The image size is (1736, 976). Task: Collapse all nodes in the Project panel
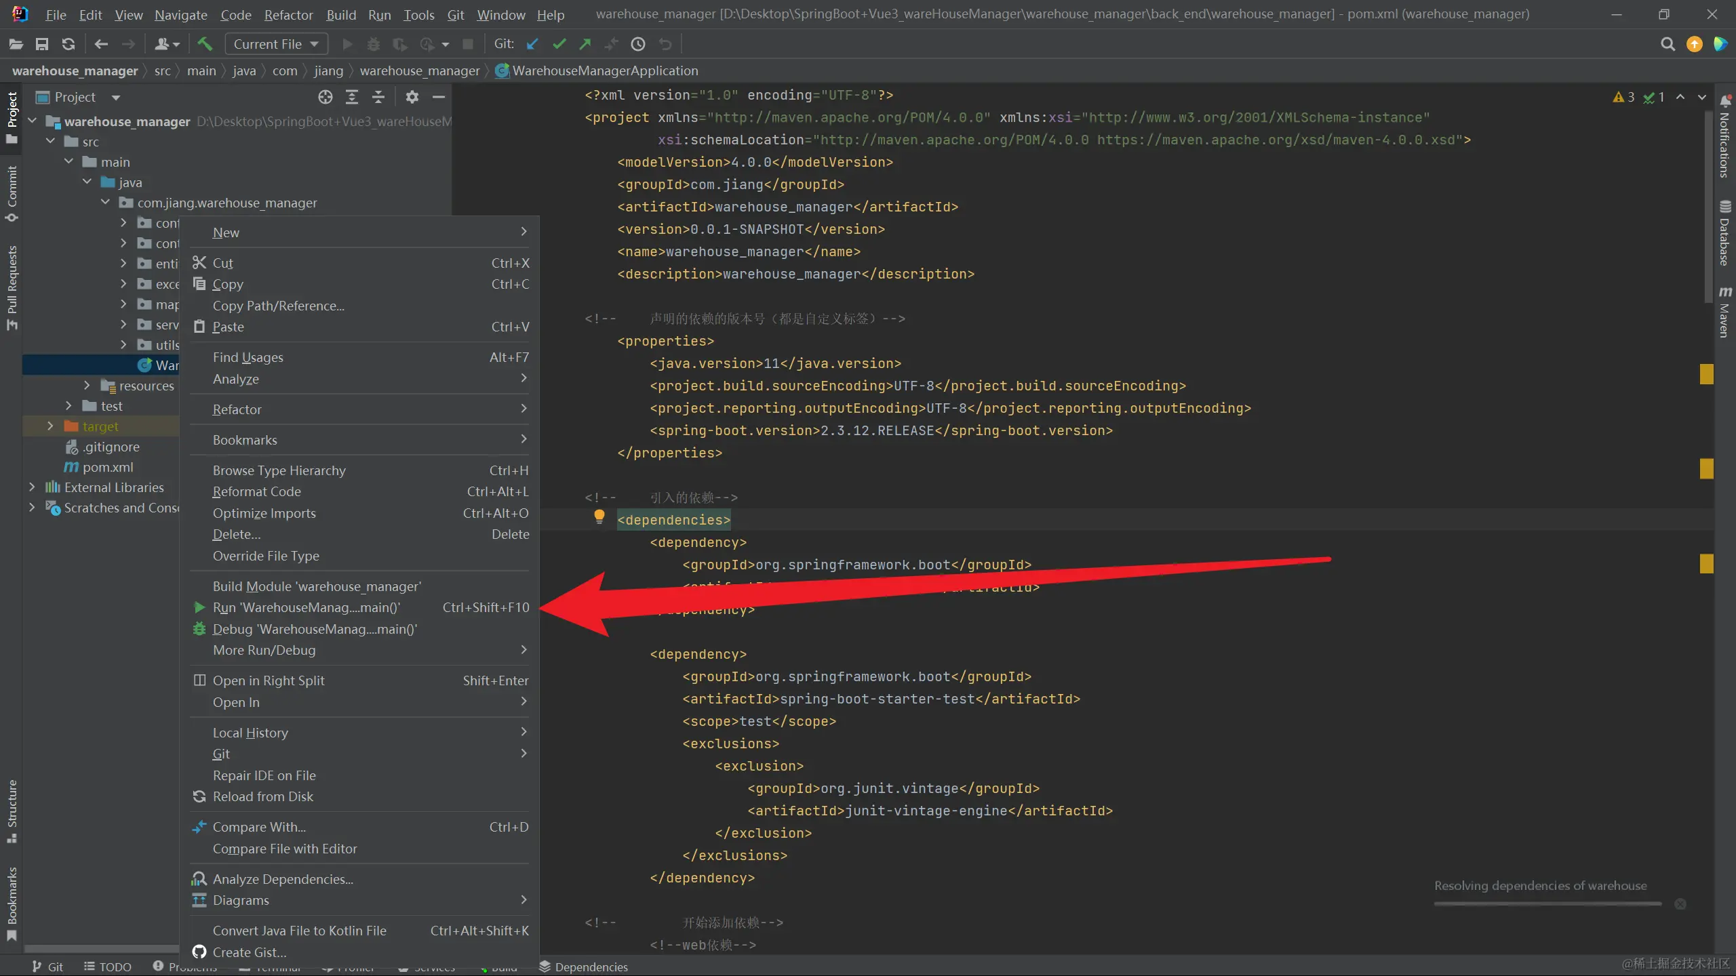[x=378, y=97]
